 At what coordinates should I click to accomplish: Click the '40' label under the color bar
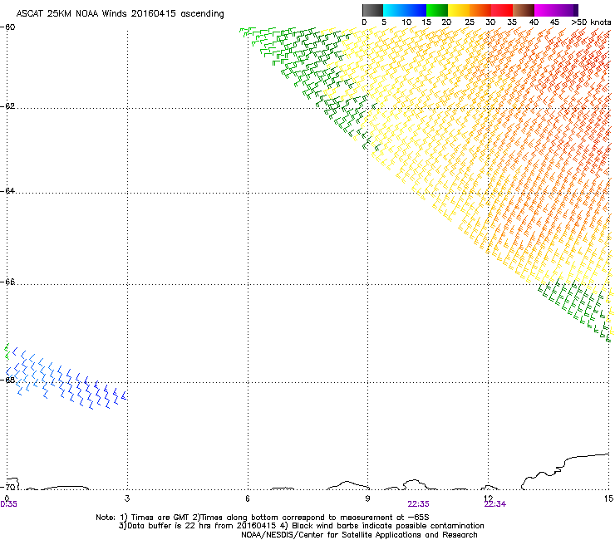[x=534, y=22]
